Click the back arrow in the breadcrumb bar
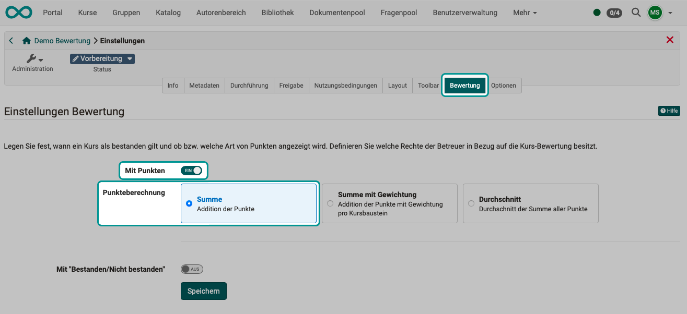Image resolution: width=687 pixels, height=314 pixels. 11,40
